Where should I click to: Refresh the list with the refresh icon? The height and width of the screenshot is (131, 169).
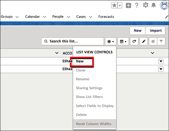tap(134, 41)
